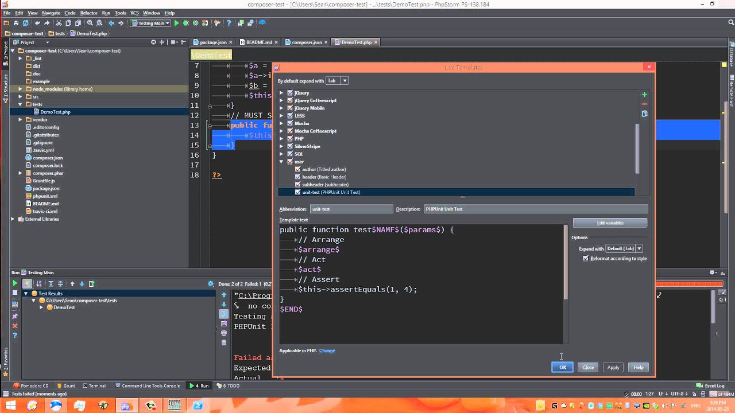Run Testing Main with green play icon
This screenshot has height=413, width=735.
click(177, 23)
